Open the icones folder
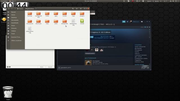The image size is (180, 101). click(65, 14)
